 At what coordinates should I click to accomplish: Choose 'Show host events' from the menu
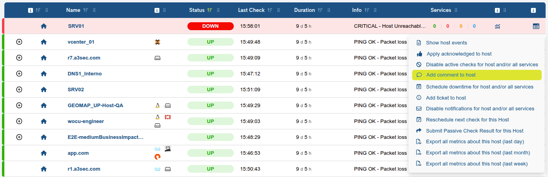[x=446, y=43]
